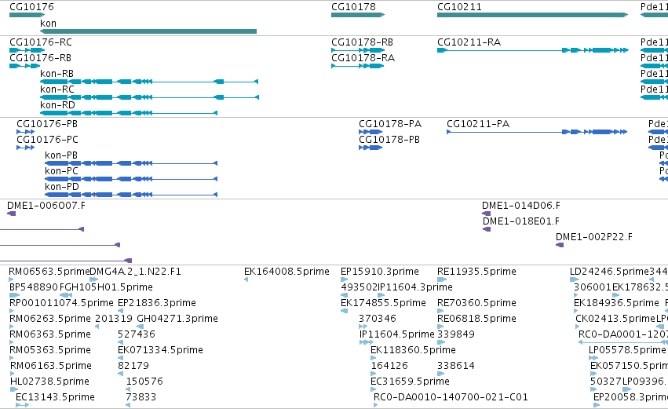
Task: Click the EK184936.5prime EST label
Action: 616,303
